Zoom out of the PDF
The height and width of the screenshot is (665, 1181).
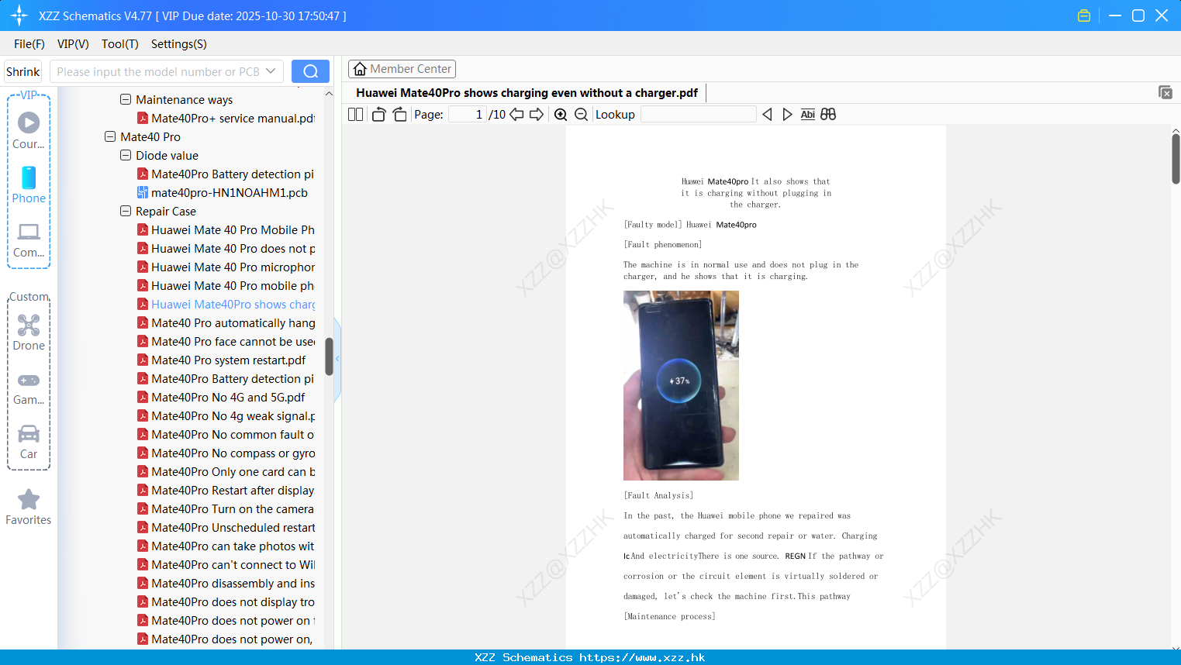[581, 114]
